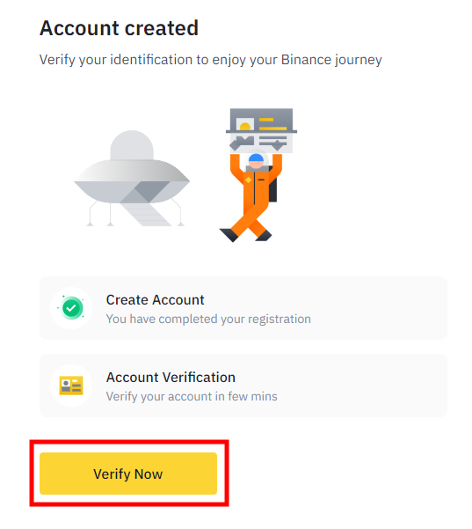Viewport: 472px width, 529px height.
Task: Click the yellow ID card icon
Action: (71, 386)
